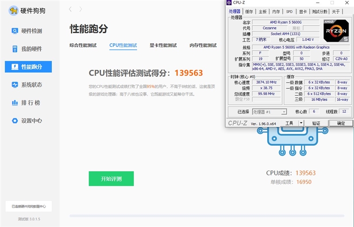Open the 主板 tab in CPU-Z

[262, 12]
